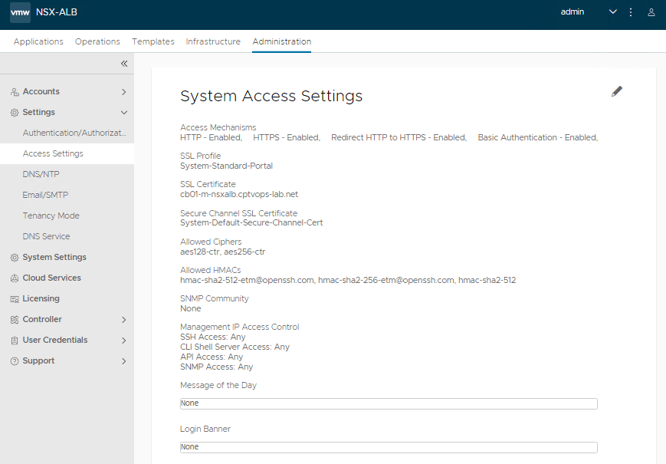Click the gear icon next to System Settings

tap(15, 258)
